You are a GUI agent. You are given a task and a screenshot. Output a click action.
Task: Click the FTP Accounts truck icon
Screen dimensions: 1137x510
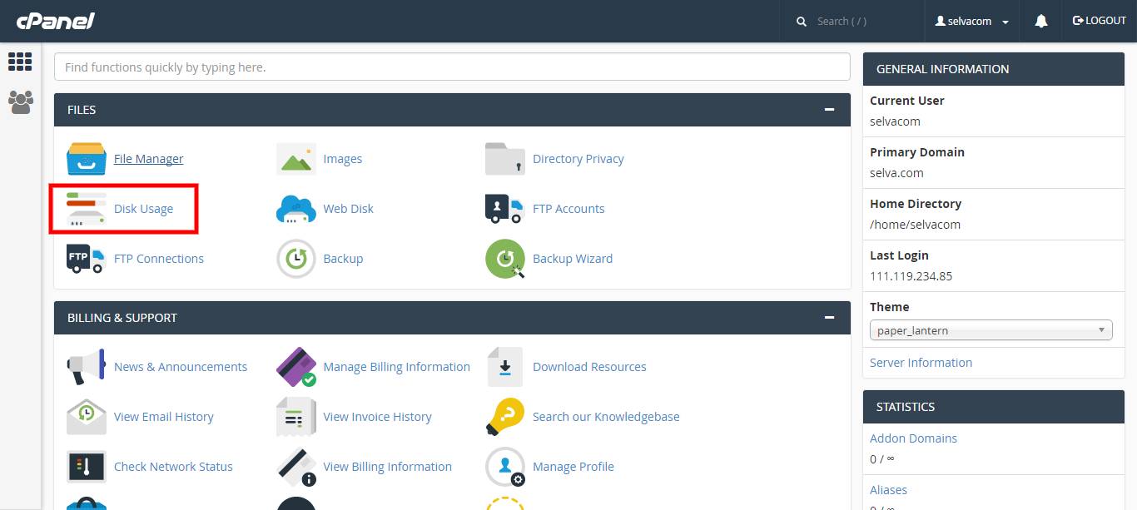[x=505, y=209]
